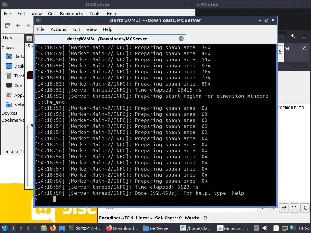The width and height of the screenshot is (311, 233).
Task: Open the application menu on taskbar
Action: click(5, 228)
